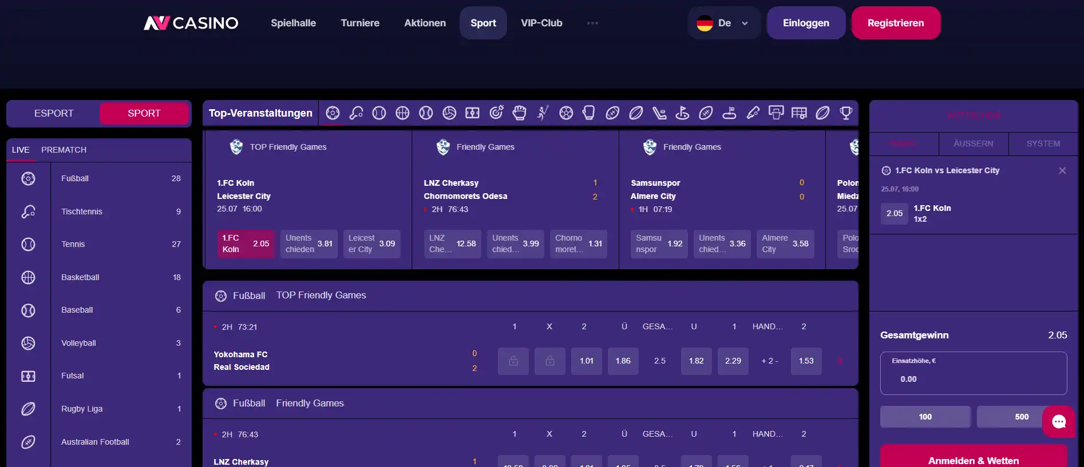Select basketball hoop icon in top sports bar
Image resolution: width=1084 pixels, height=467 pixels.
click(776, 113)
